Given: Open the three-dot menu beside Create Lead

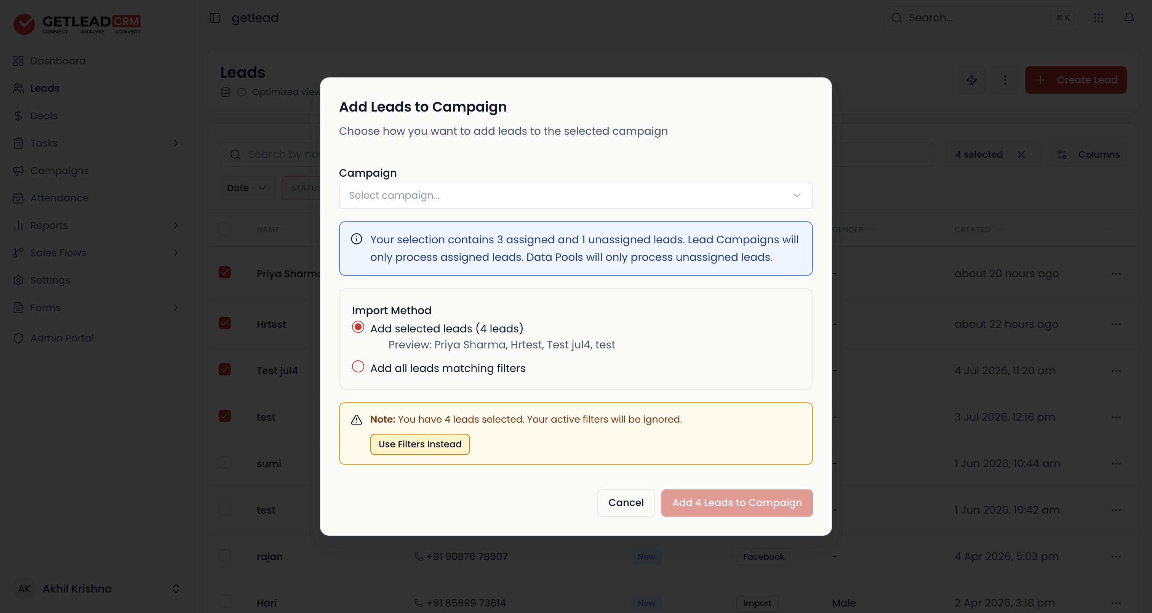Looking at the screenshot, I should [x=1005, y=80].
